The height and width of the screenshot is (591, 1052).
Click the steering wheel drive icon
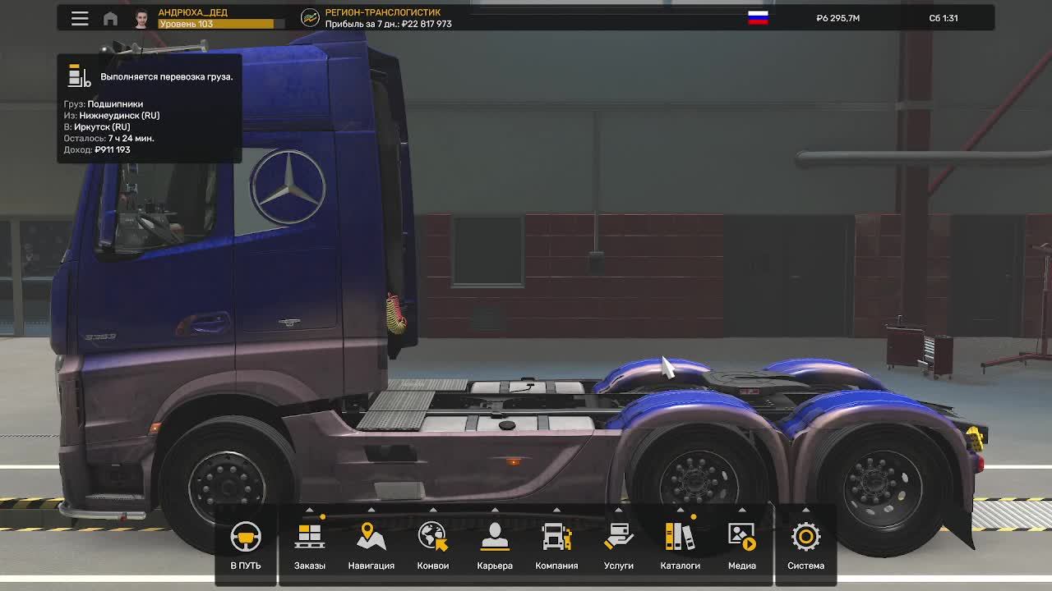point(245,537)
